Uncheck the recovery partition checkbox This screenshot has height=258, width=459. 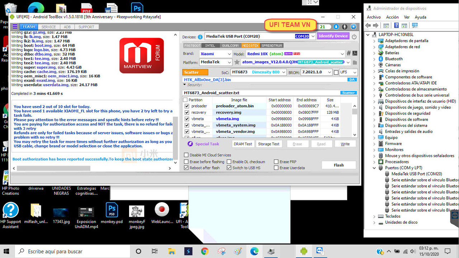(186, 112)
